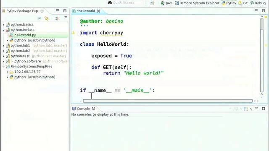The height and width of the screenshot is (151, 269).
Task: Click the editor vertical scrollbar thumb
Action: pos(261,24)
